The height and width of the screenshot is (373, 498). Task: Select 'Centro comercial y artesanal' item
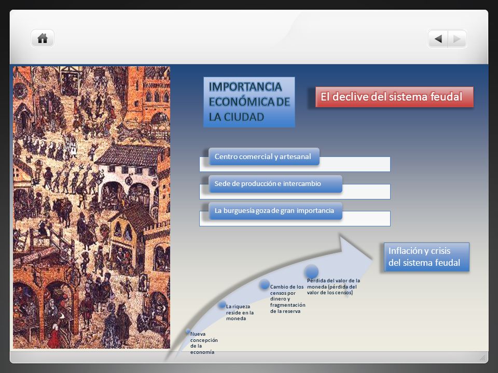point(264,156)
